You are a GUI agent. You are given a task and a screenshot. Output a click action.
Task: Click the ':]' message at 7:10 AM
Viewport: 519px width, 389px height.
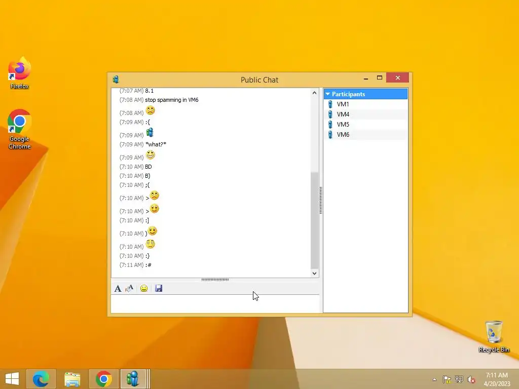click(x=147, y=221)
